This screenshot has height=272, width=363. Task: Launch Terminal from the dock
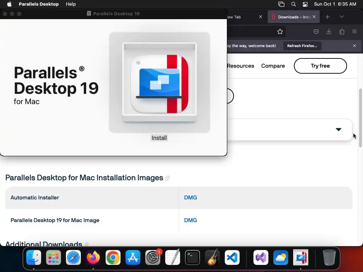coord(192,257)
